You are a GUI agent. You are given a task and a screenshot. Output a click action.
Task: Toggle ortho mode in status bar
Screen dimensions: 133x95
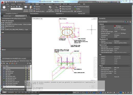click(x=84, y=92)
